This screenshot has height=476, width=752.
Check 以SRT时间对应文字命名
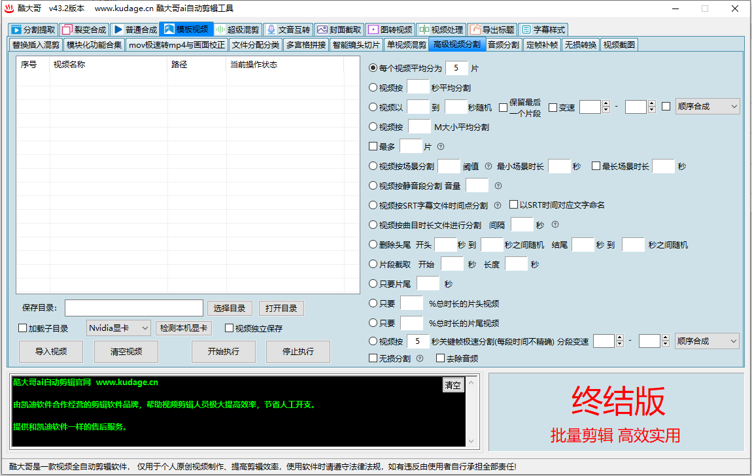pyautogui.click(x=513, y=205)
